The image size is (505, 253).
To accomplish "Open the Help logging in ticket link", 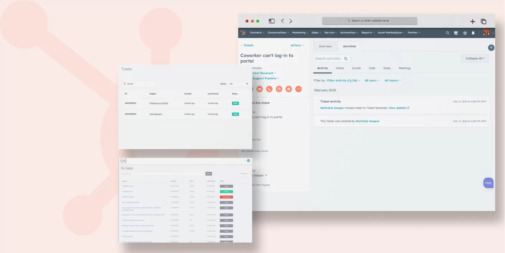I will click(156, 114).
